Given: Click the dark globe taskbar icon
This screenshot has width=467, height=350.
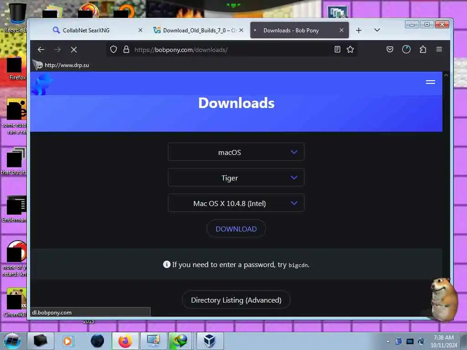Looking at the screenshot, I should click(97, 341).
